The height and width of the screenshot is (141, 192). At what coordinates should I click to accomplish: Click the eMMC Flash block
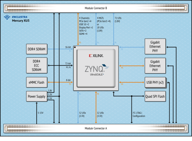(37, 82)
